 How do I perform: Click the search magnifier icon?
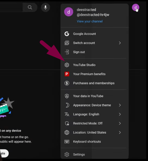tap(30, 7)
